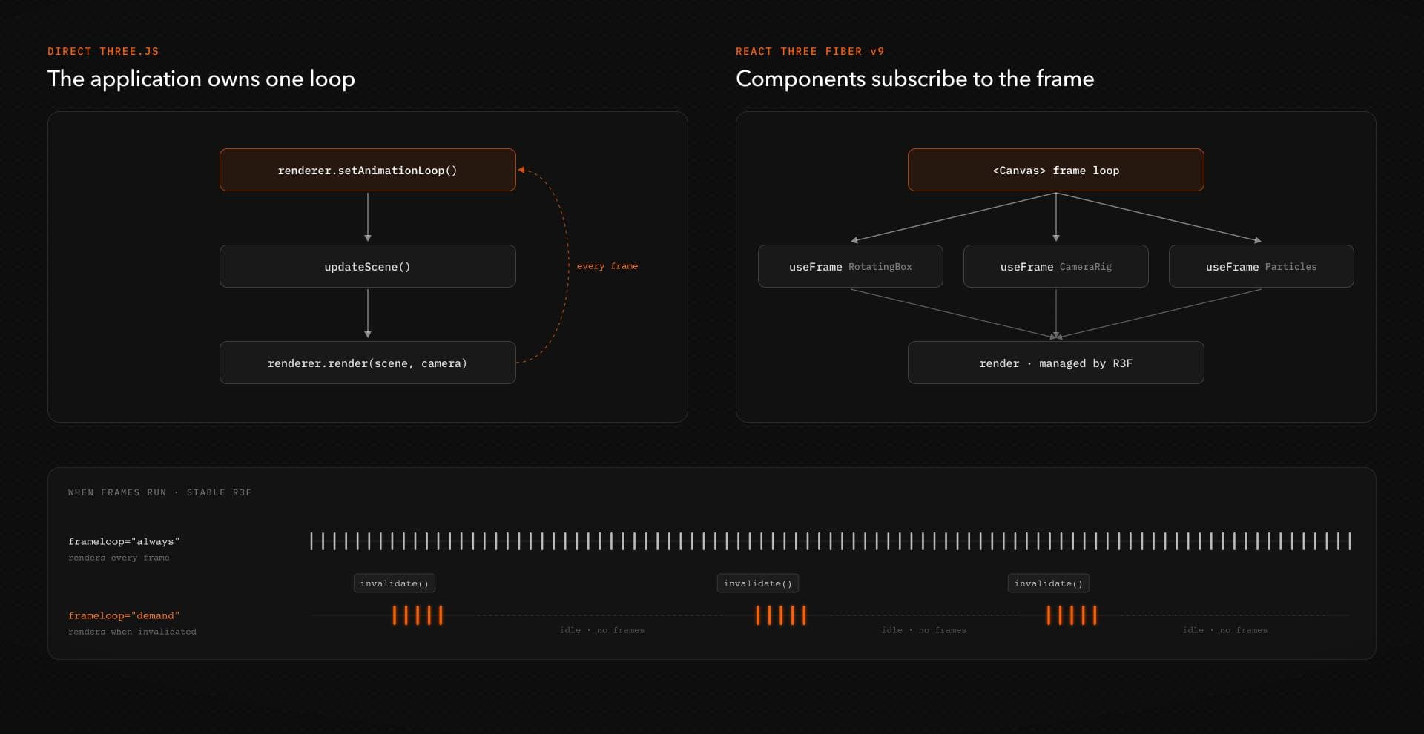Click 'The application owns one loop' heading
This screenshot has height=734, width=1424.
click(201, 79)
